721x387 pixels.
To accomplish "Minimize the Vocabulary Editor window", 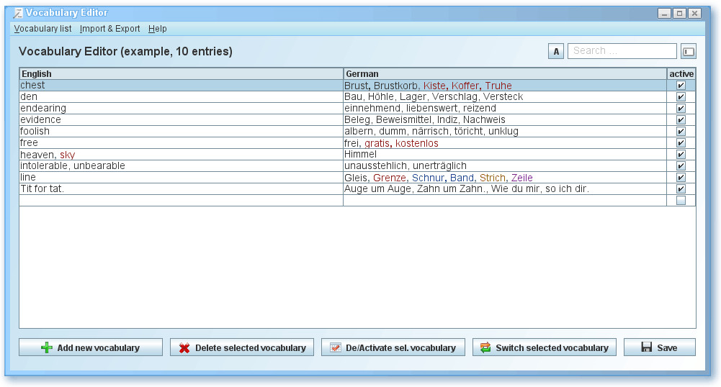I will pyautogui.click(x=664, y=14).
